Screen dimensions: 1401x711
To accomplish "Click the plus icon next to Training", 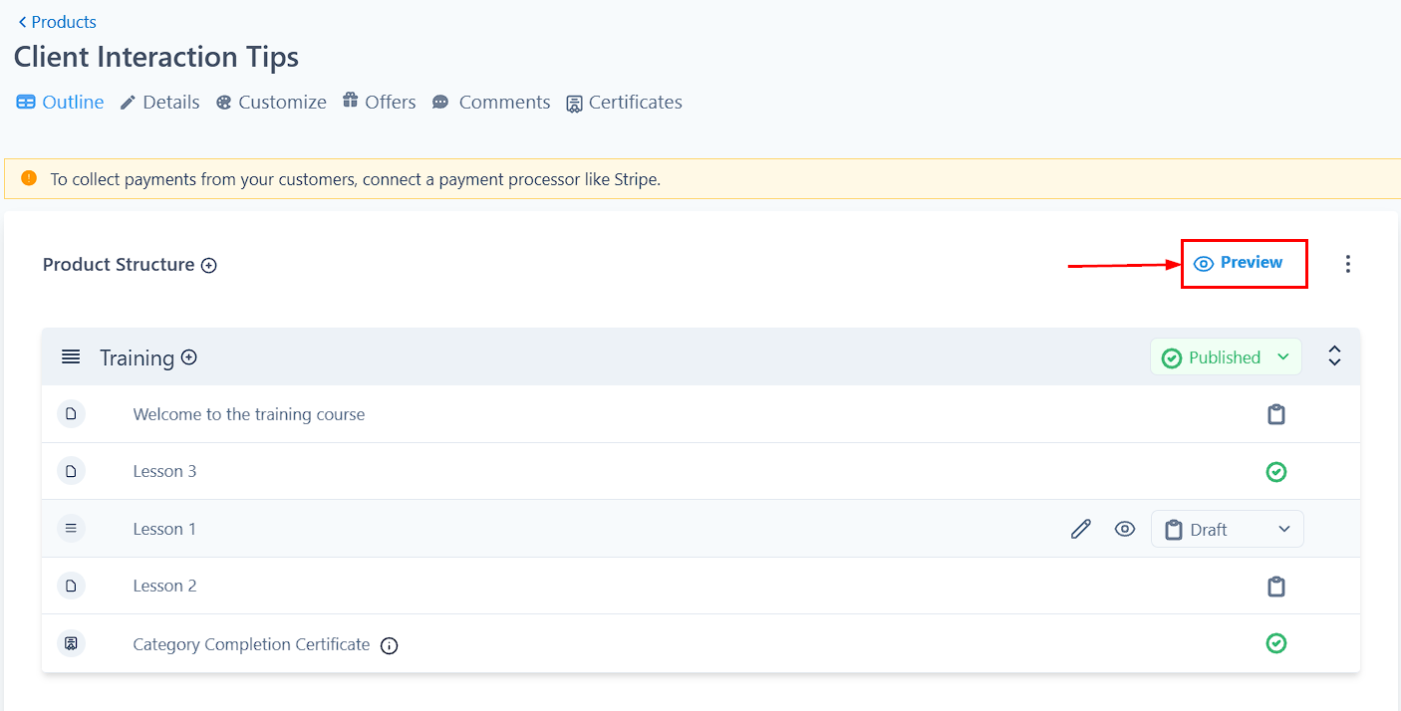I will 189,357.
